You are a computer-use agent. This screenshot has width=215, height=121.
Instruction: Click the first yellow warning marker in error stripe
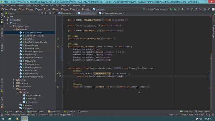[211, 52]
